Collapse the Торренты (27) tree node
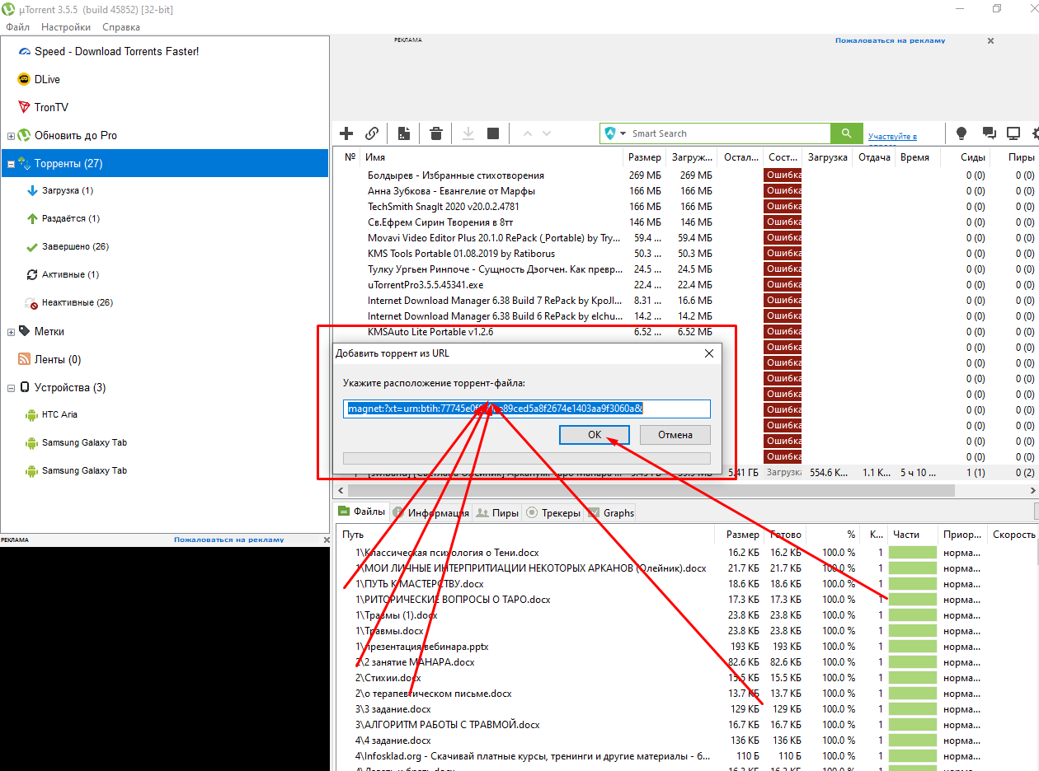 point(11,164)
